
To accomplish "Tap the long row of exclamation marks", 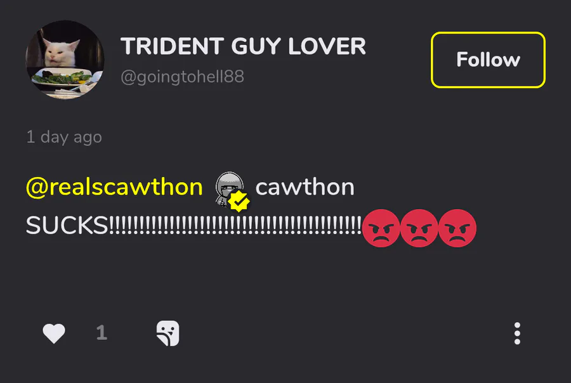I will (235, 225).
